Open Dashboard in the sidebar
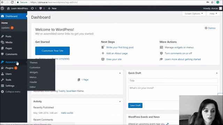Screen dimensions: 223x125 click(x=14, y=16)
